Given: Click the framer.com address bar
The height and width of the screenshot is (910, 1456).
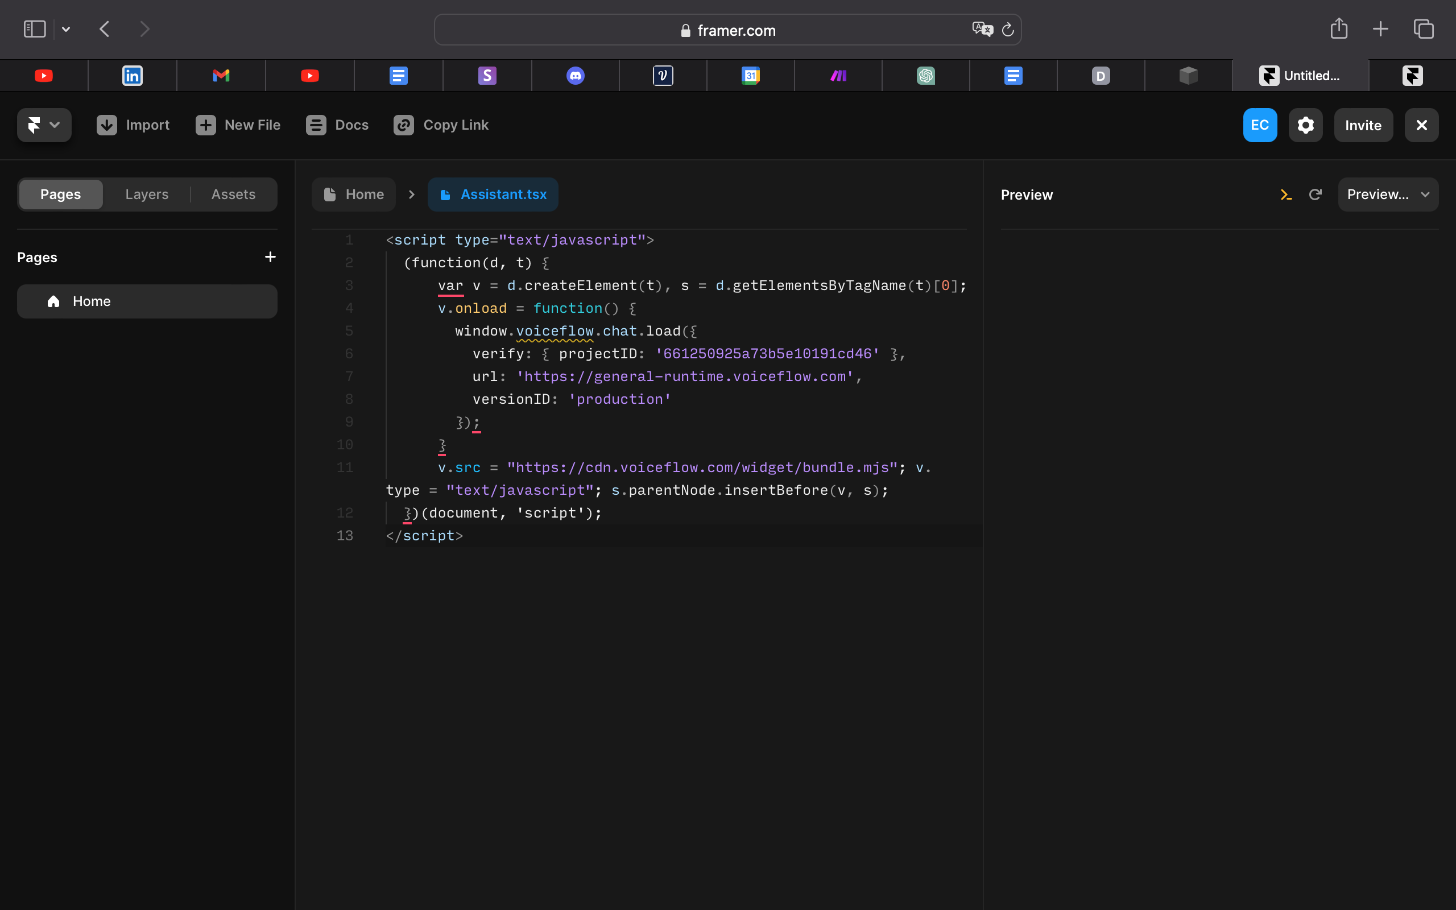Looking at the screenshot, I should (x=728, y=30).
